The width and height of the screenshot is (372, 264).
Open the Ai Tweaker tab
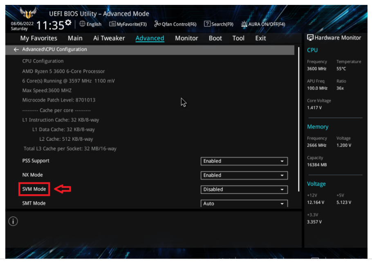(109, 38)
